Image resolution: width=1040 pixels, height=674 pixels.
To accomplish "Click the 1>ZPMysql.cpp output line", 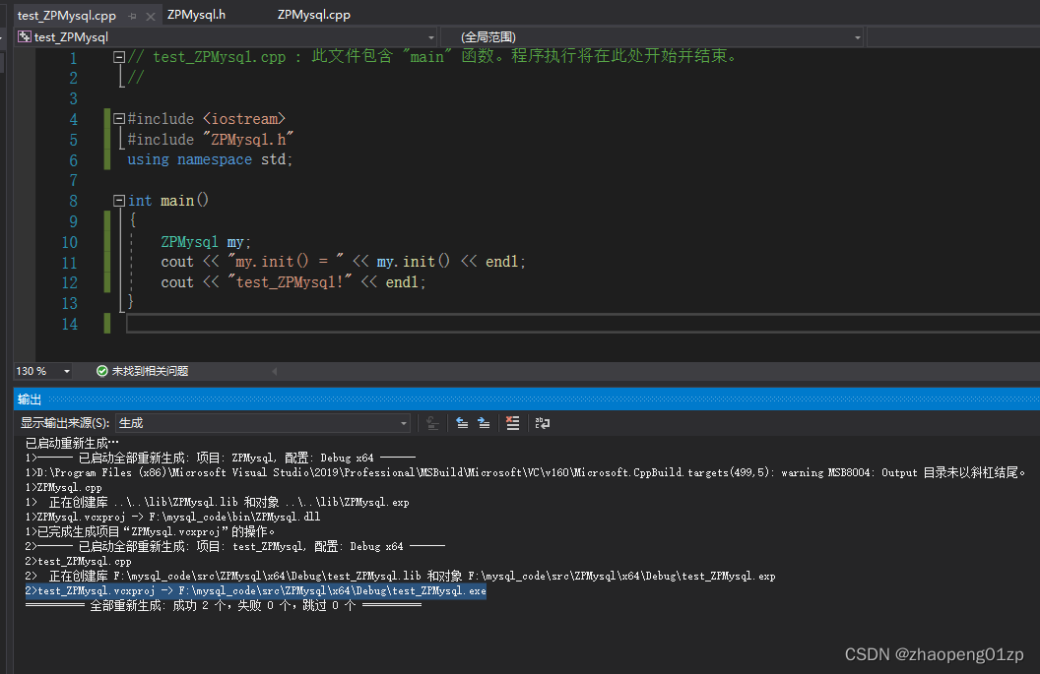I will click(x=64, y=487).
